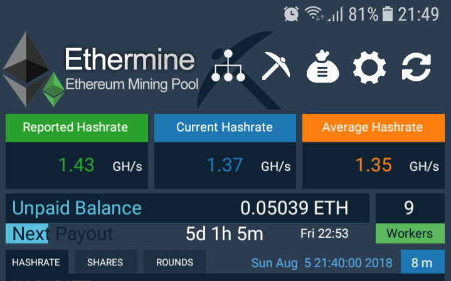This screenshot has height=281, width=451.
Task: Tap the blue 8 m button
Action: tap(423, 262)
